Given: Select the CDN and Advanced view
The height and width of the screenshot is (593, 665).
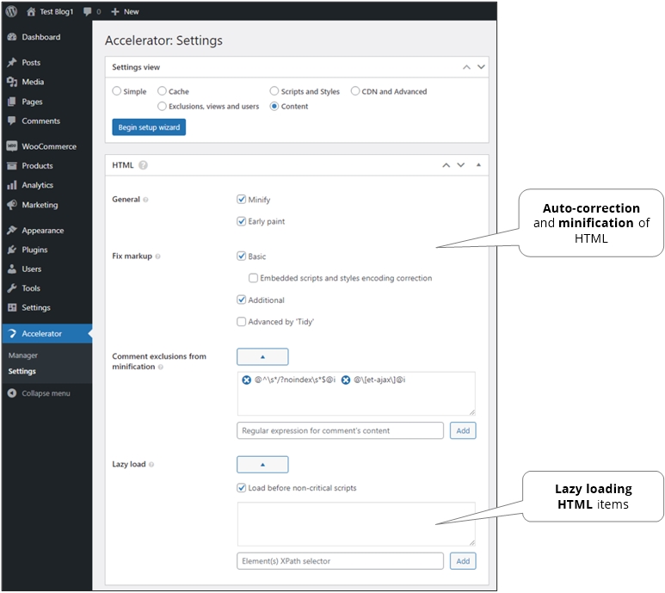Looking at the screenshot, I should (355, 91).
